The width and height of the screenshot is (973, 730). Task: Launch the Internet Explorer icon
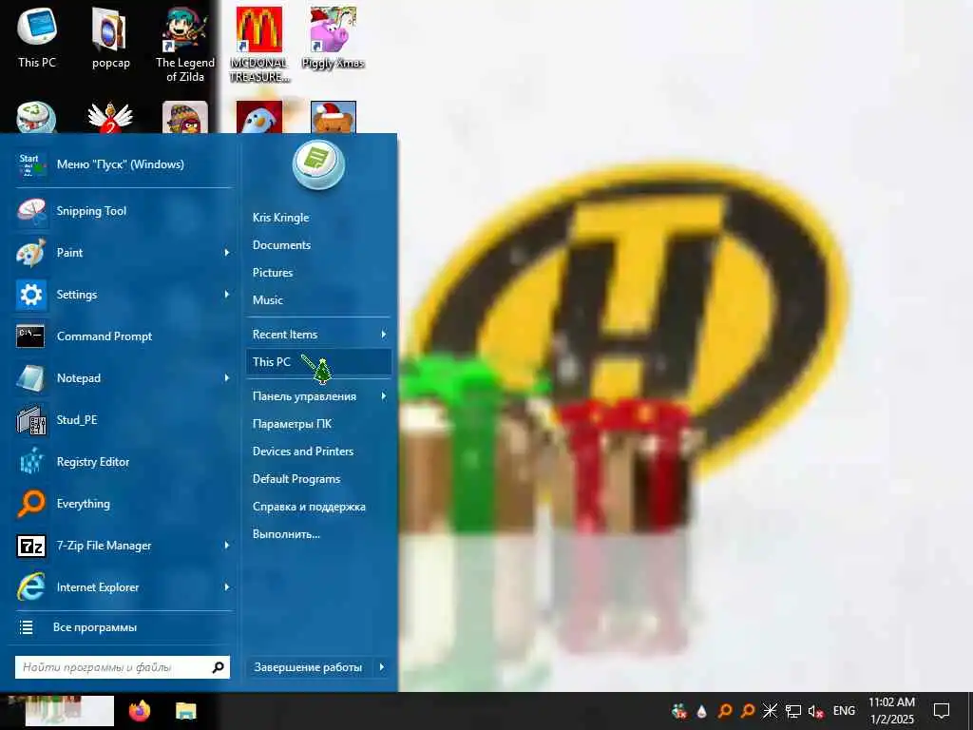coord(31,587)
